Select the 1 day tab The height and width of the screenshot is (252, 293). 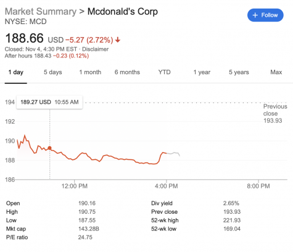coord(16,72)
